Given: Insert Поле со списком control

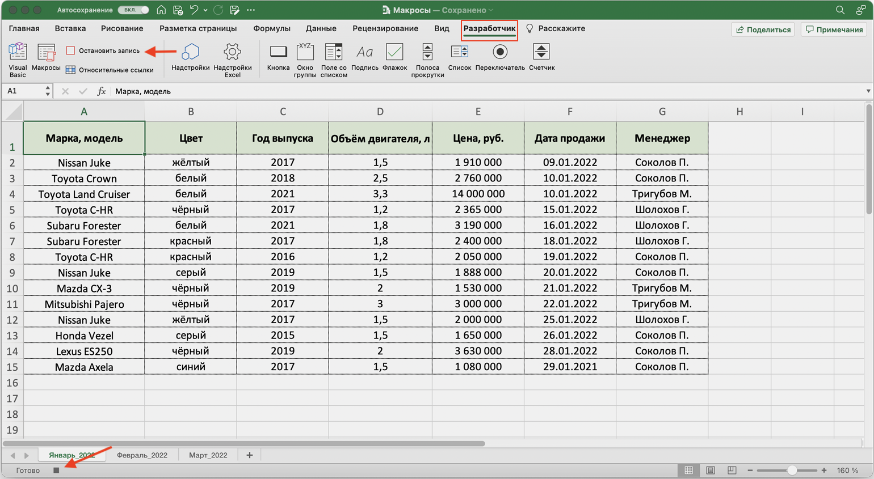Looking at the screenshot, I should coord(334,60).
